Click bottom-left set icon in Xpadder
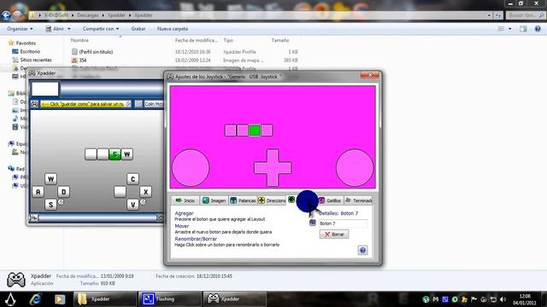 click(x=34, y=218)
